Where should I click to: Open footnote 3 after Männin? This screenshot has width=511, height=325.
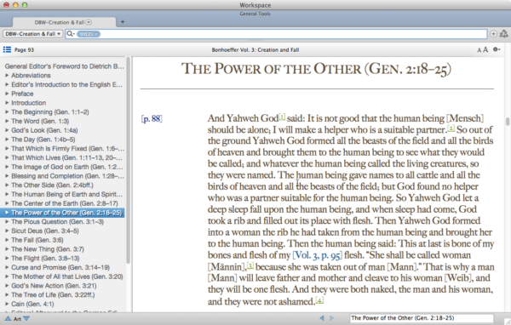pos(250,265)
